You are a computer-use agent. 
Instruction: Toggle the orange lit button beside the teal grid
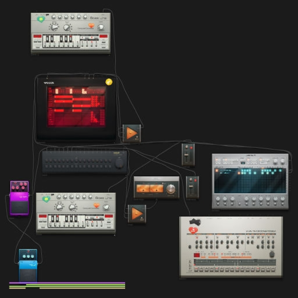pyautogui.click(x=217, y=170)
